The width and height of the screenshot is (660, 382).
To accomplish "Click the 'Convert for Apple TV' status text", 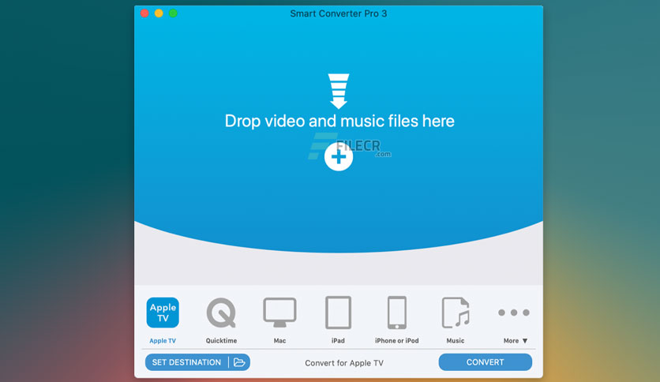I will 344,363.
